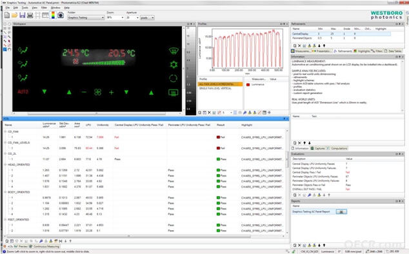Open the Folder dropdown showing Graphics Testing
Screen dimensions: 409x254
click(86, 17)
